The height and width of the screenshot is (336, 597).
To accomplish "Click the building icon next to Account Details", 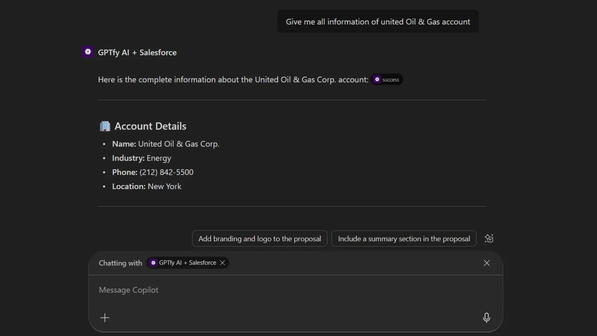I will coord(105,126).
